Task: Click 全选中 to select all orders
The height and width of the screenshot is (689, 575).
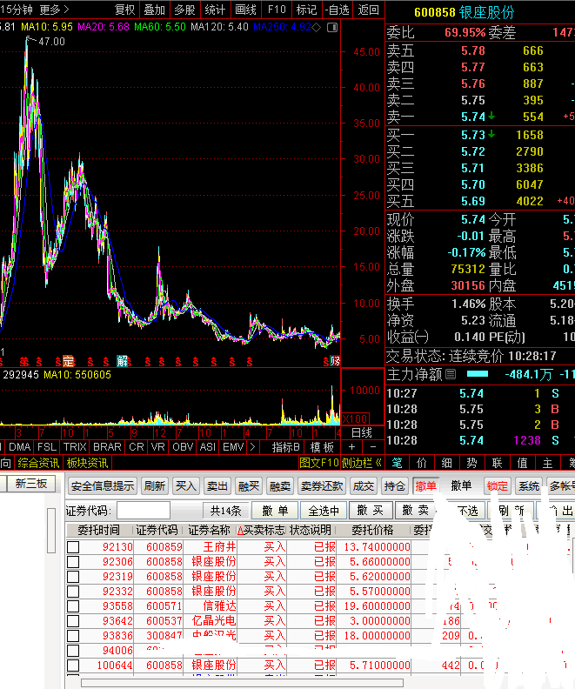Action: [x=324, y=511]
